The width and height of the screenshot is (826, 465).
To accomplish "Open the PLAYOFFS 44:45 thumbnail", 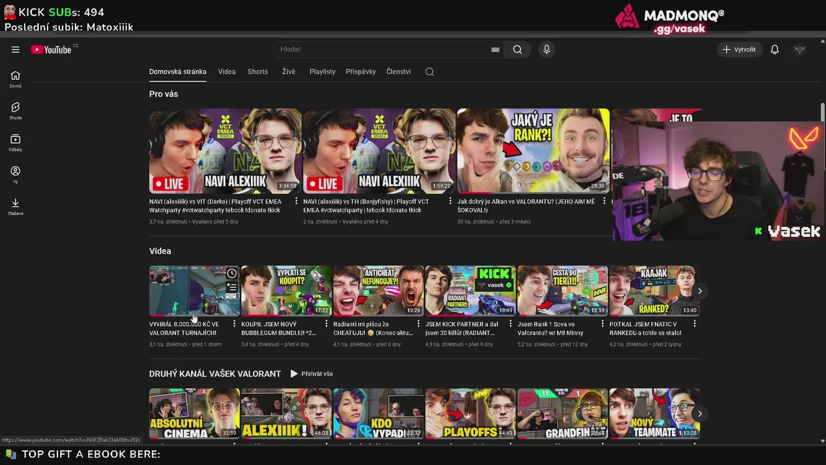I will [x=470, y=414].
